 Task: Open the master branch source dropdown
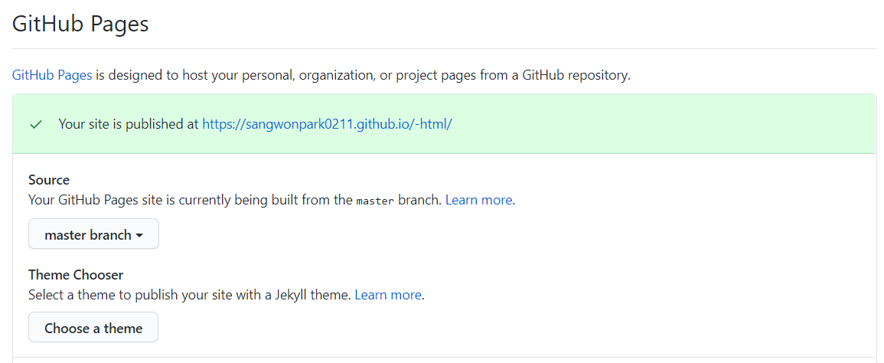[93, 234]
